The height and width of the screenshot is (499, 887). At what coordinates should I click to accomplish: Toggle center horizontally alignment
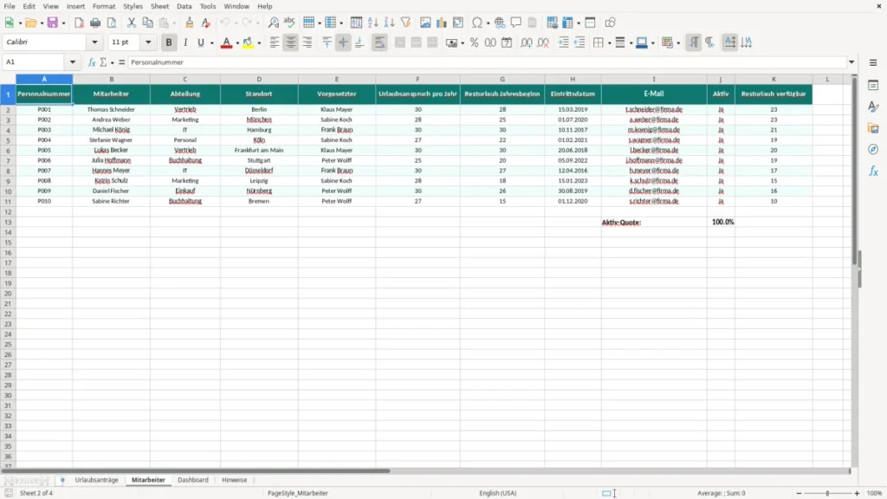point(291,42)
